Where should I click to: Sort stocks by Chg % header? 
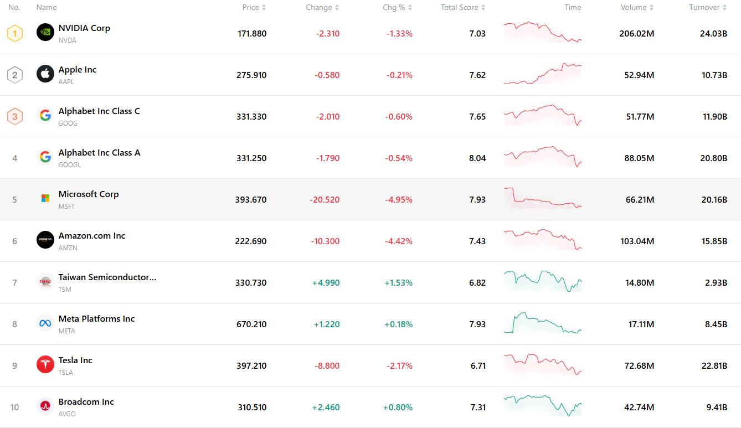pyautogui.click(x=397, y=7)
